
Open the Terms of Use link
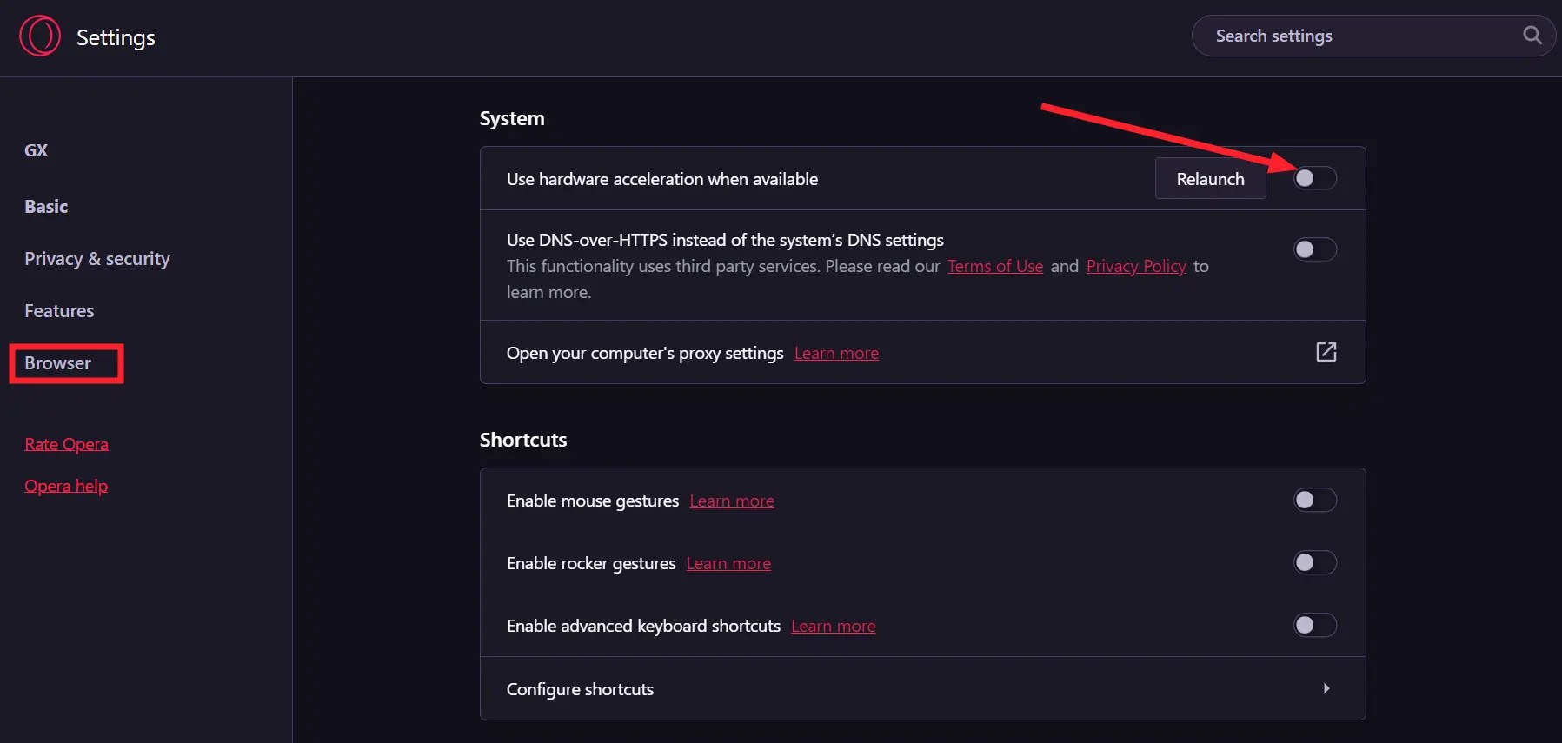[x=994, y=266]
